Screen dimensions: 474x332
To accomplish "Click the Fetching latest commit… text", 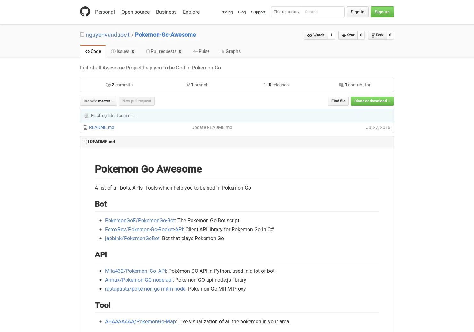I will click(x=114, y=116).
